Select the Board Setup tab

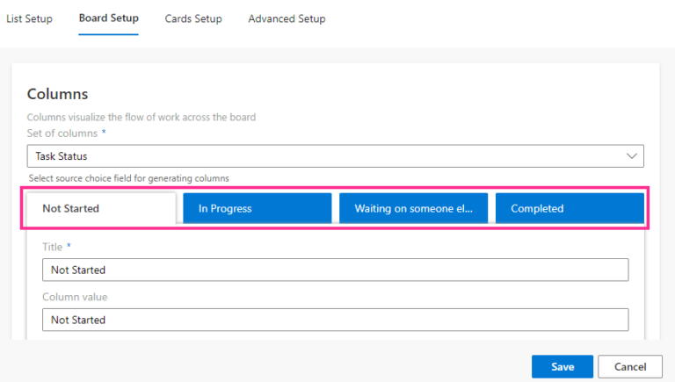pos(108,18)
